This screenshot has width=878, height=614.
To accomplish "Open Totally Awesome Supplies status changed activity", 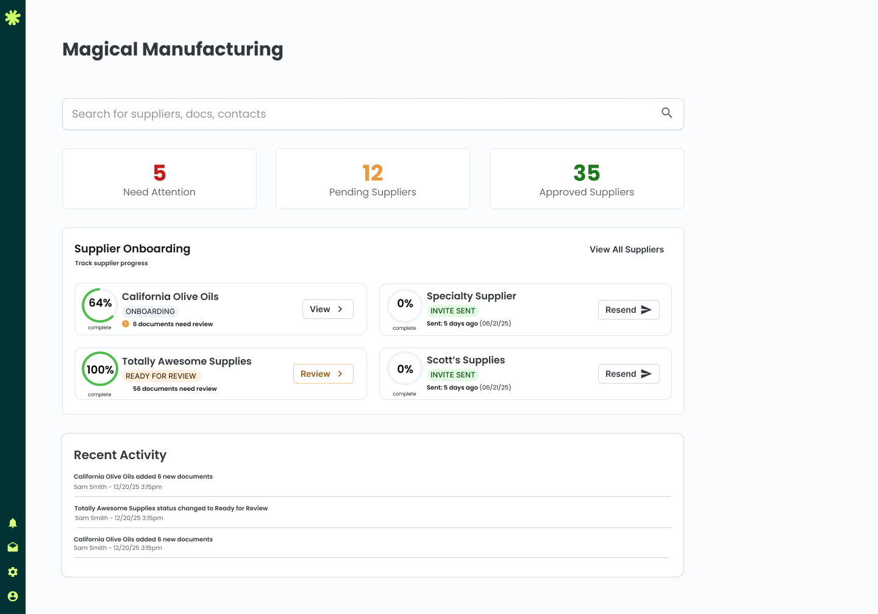I will point(171,508).
